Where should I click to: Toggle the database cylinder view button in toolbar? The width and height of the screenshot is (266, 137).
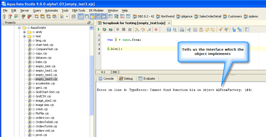(x=93, y=16)
